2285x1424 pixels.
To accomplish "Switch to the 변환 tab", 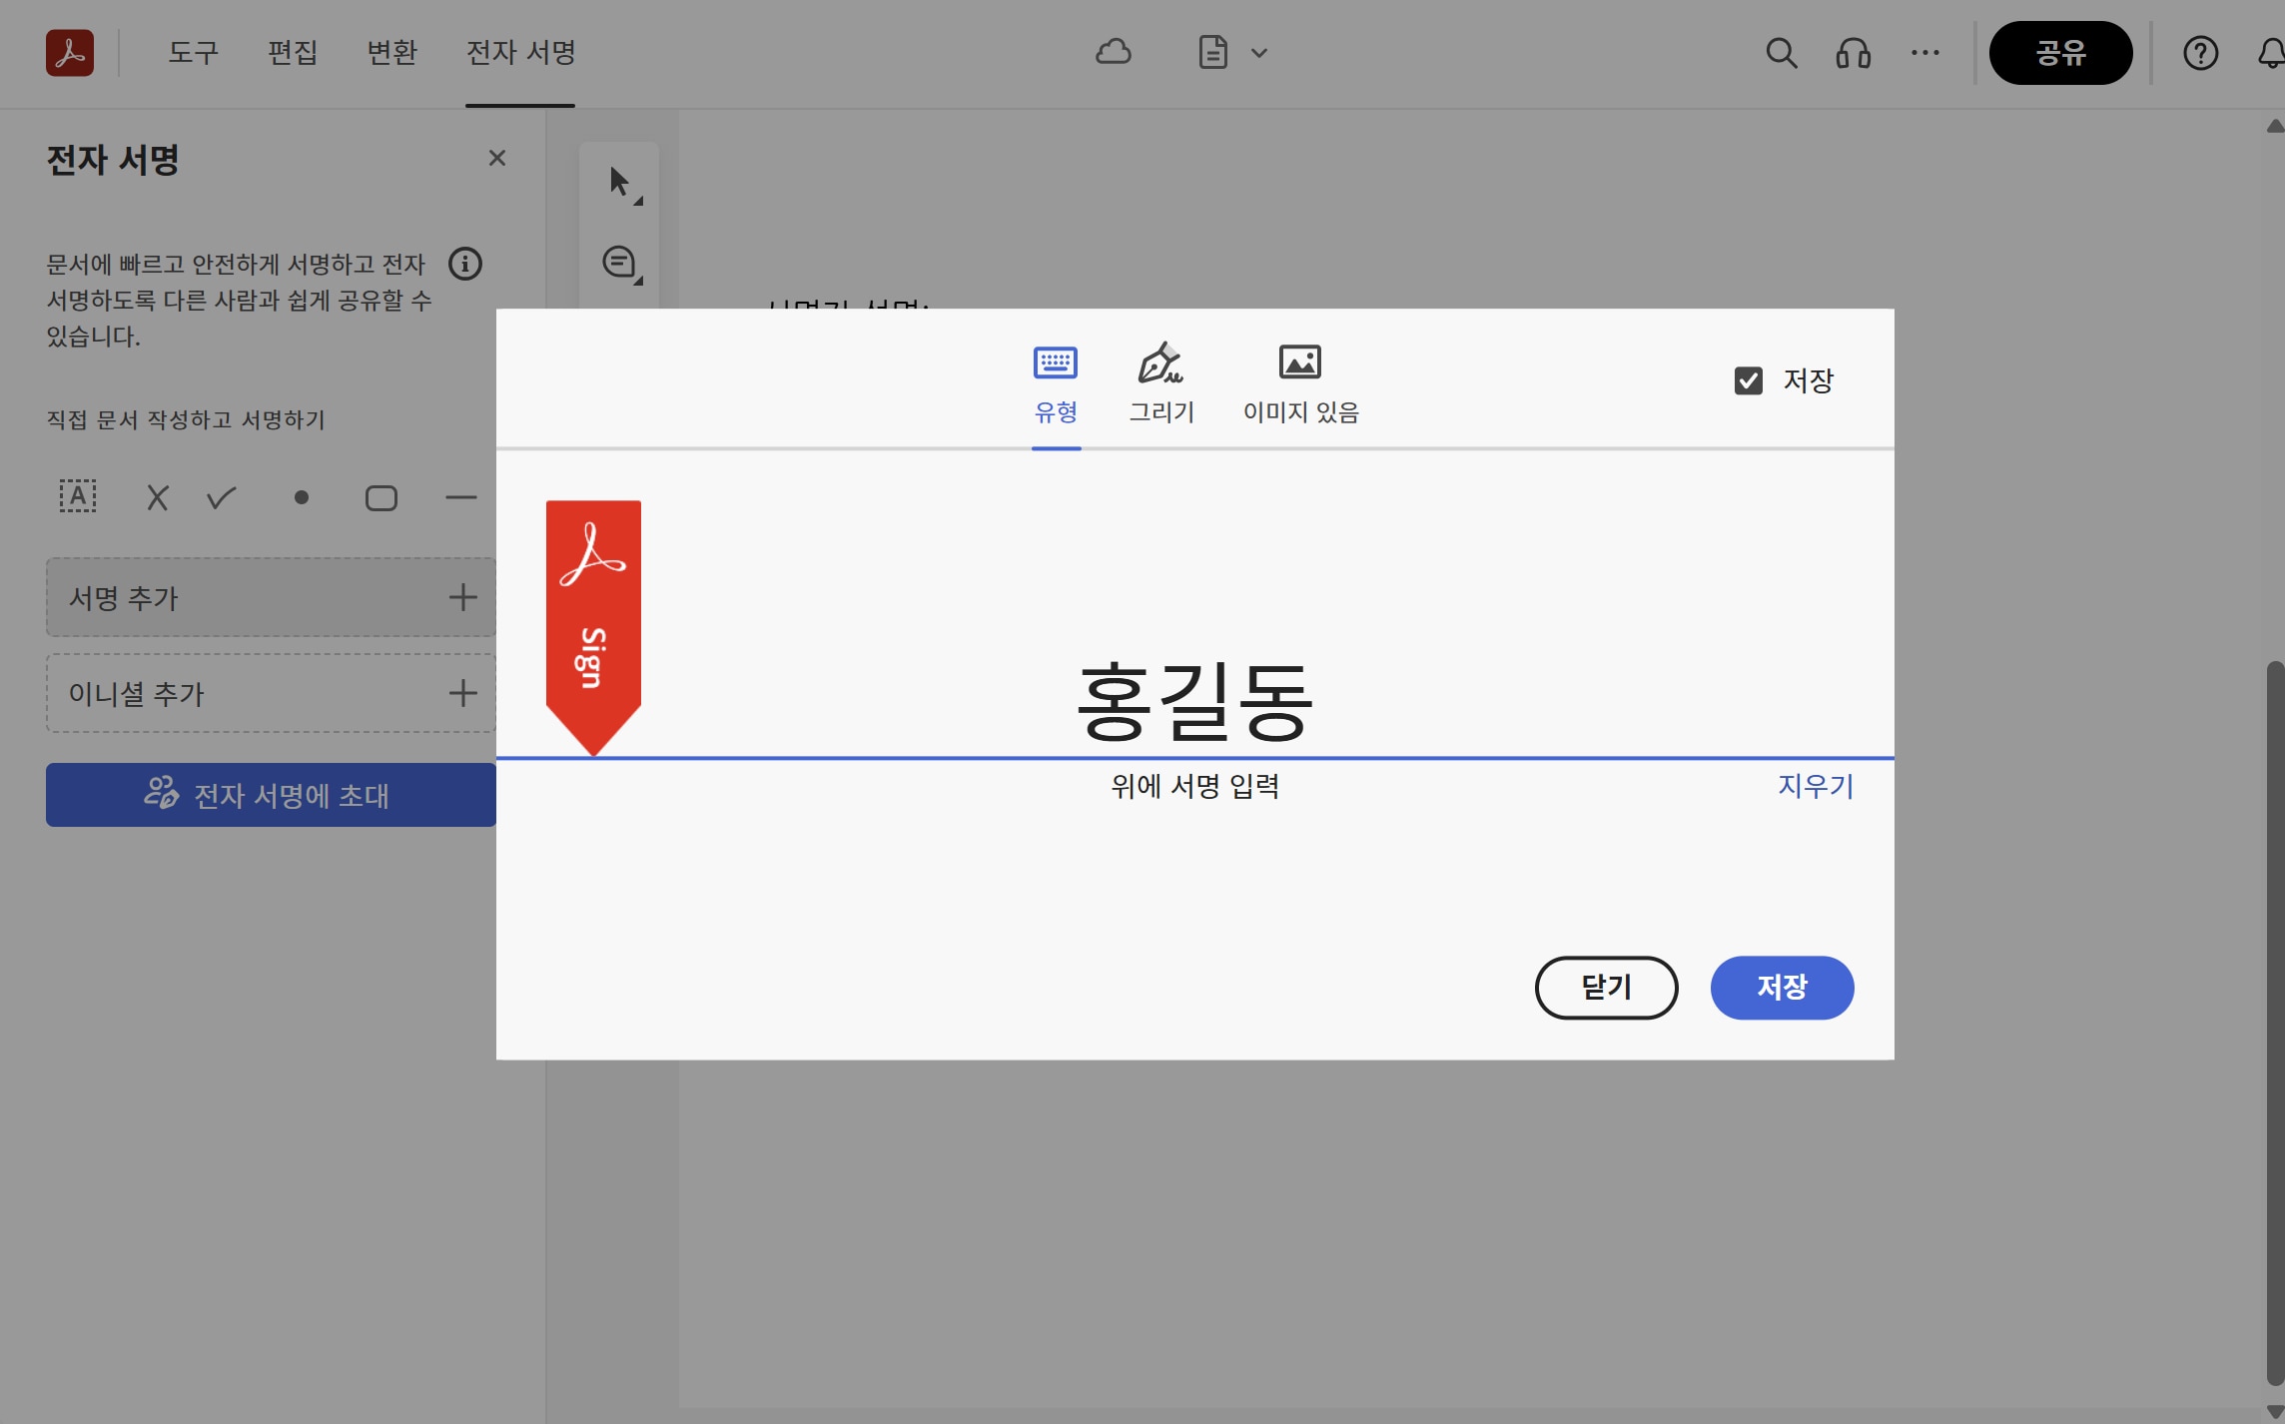I will [391, 52].
